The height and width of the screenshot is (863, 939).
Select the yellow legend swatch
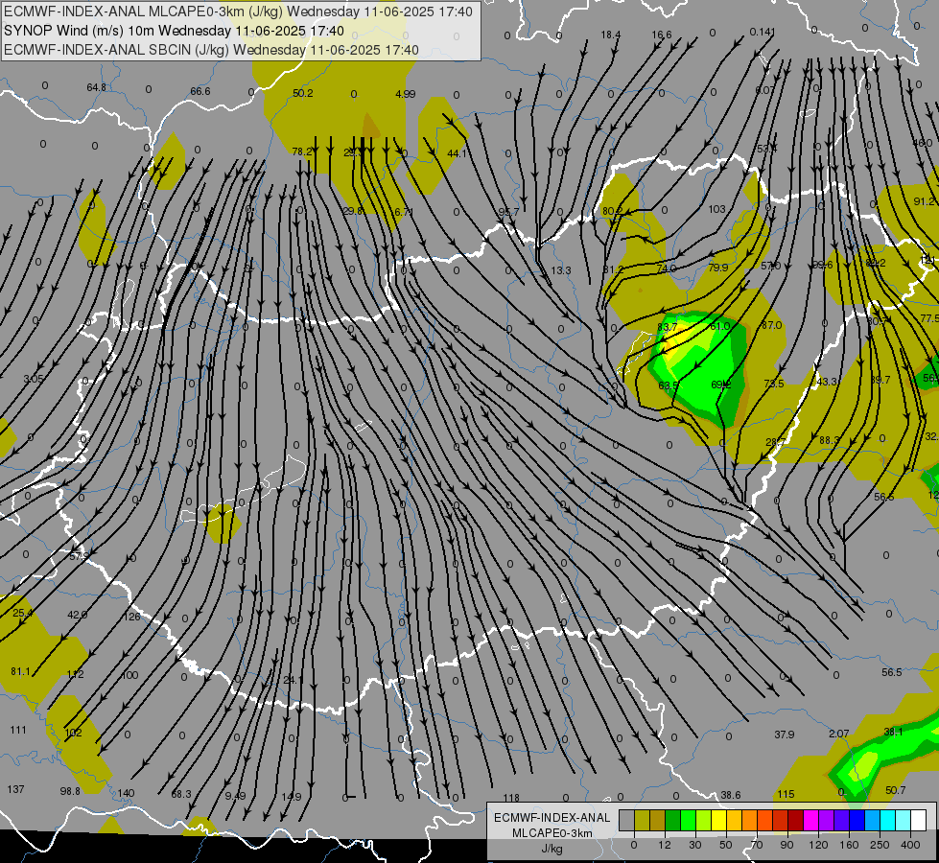(718, 821)
